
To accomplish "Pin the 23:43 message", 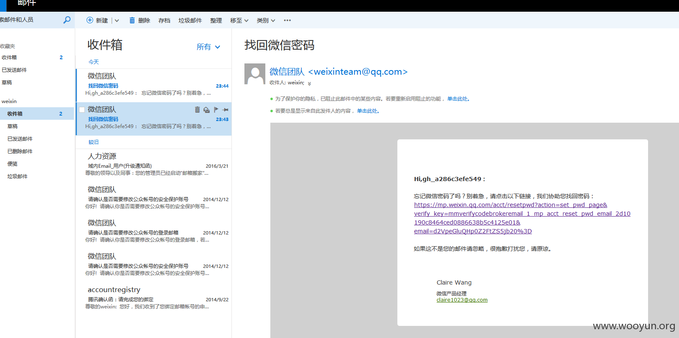I will tap(226, 110).
